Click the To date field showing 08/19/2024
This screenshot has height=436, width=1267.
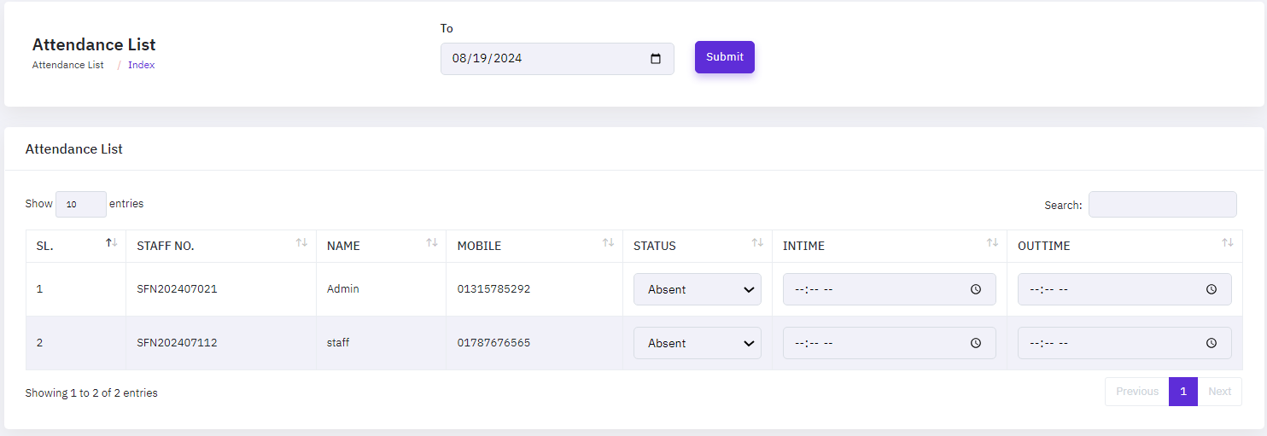point(546,59)
